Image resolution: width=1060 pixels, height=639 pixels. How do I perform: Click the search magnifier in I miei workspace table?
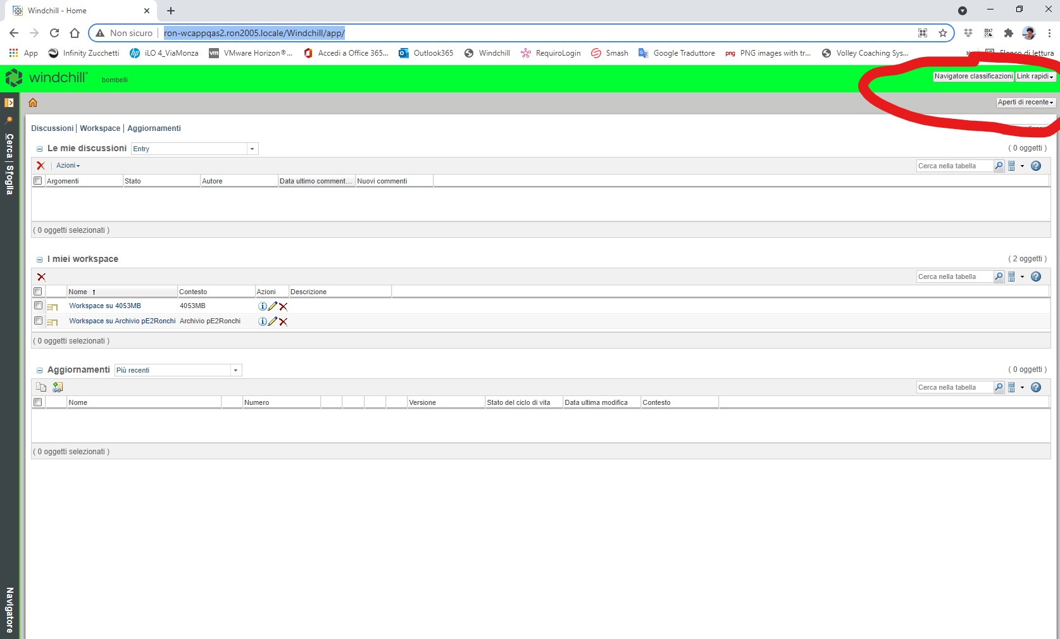point(998,276)
